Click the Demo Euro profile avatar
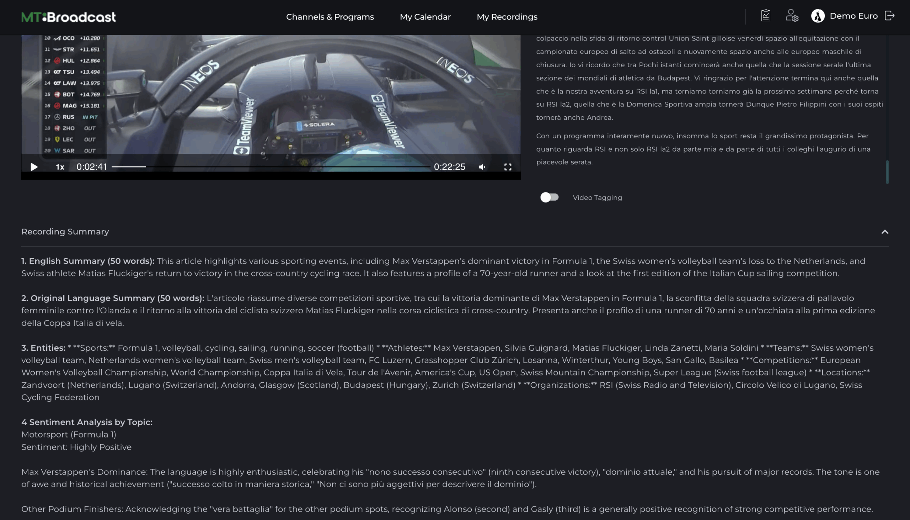The height and width of the screenshot is (520, 910). pos(818,16)
